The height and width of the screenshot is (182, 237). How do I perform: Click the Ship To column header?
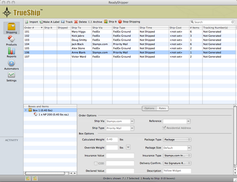[81, 28]
